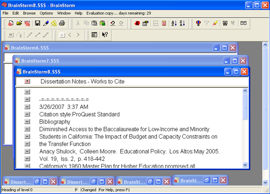Restore the first minimized Dissert... window
Viewport: 270px width, 194px height.
[37, 181]
